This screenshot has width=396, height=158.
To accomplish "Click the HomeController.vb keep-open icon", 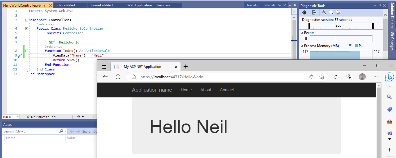I will tap(279, 5).
